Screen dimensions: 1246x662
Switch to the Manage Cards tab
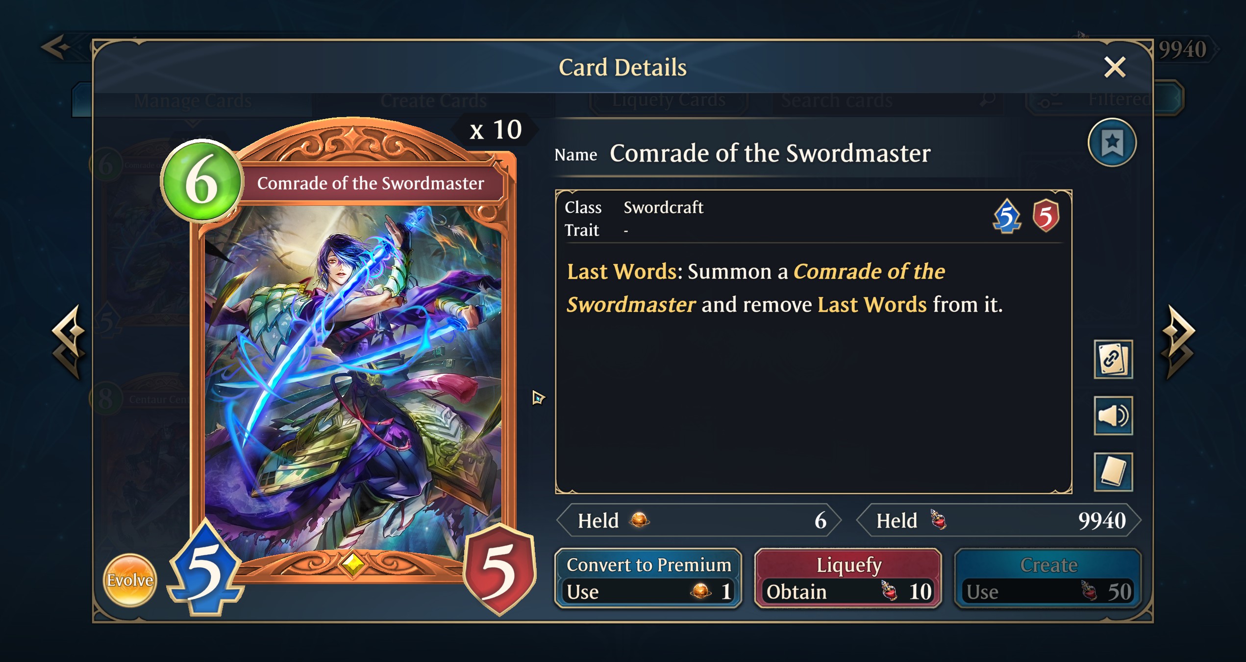pos(192,100)
